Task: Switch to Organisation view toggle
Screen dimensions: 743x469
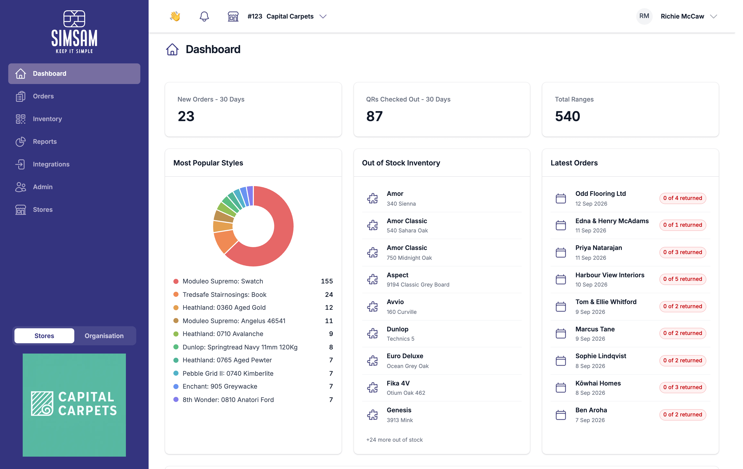Action: 104,336
